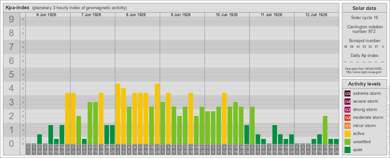Click the Solar cycle 16 text

pos(364,18)
